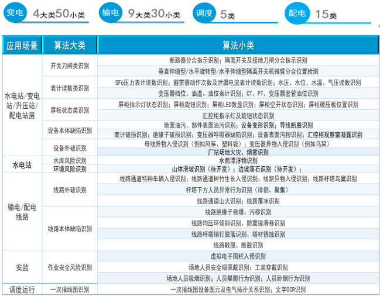Select the 水电站/变电站/升压站/配电站房 scenario cell
The width and height of the screenshot is (380, 296).
(22, 104)
